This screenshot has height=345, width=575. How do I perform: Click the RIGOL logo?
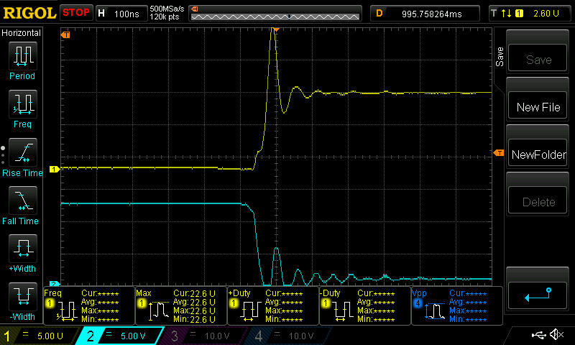[29, 13]
